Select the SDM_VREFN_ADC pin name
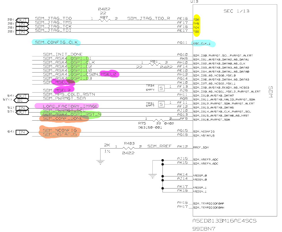Image resolution: width=282 pixels, height=232 pixels. 206,163
